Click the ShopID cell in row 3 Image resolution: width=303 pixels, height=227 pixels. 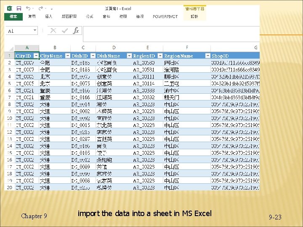[x=235, y=69]
